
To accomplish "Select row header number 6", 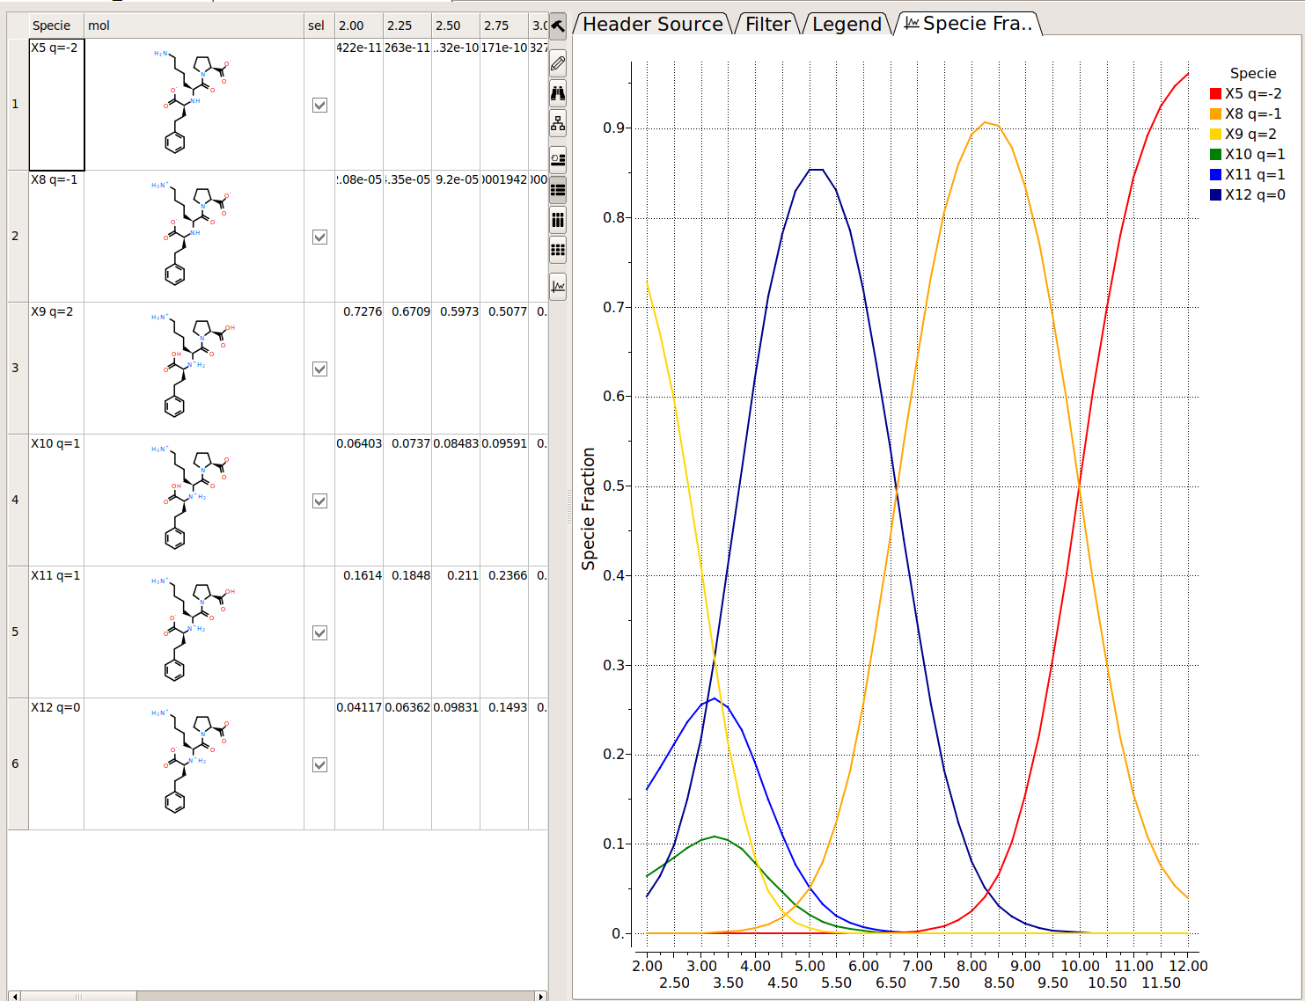I will pyautogui.click(x=18, y=764).
